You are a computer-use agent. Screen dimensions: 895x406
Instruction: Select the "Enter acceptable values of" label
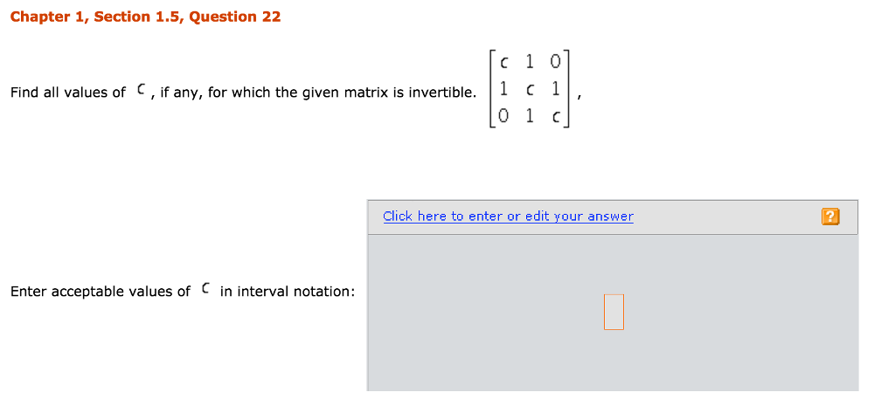pyautogui.click(x=100, y=292)
